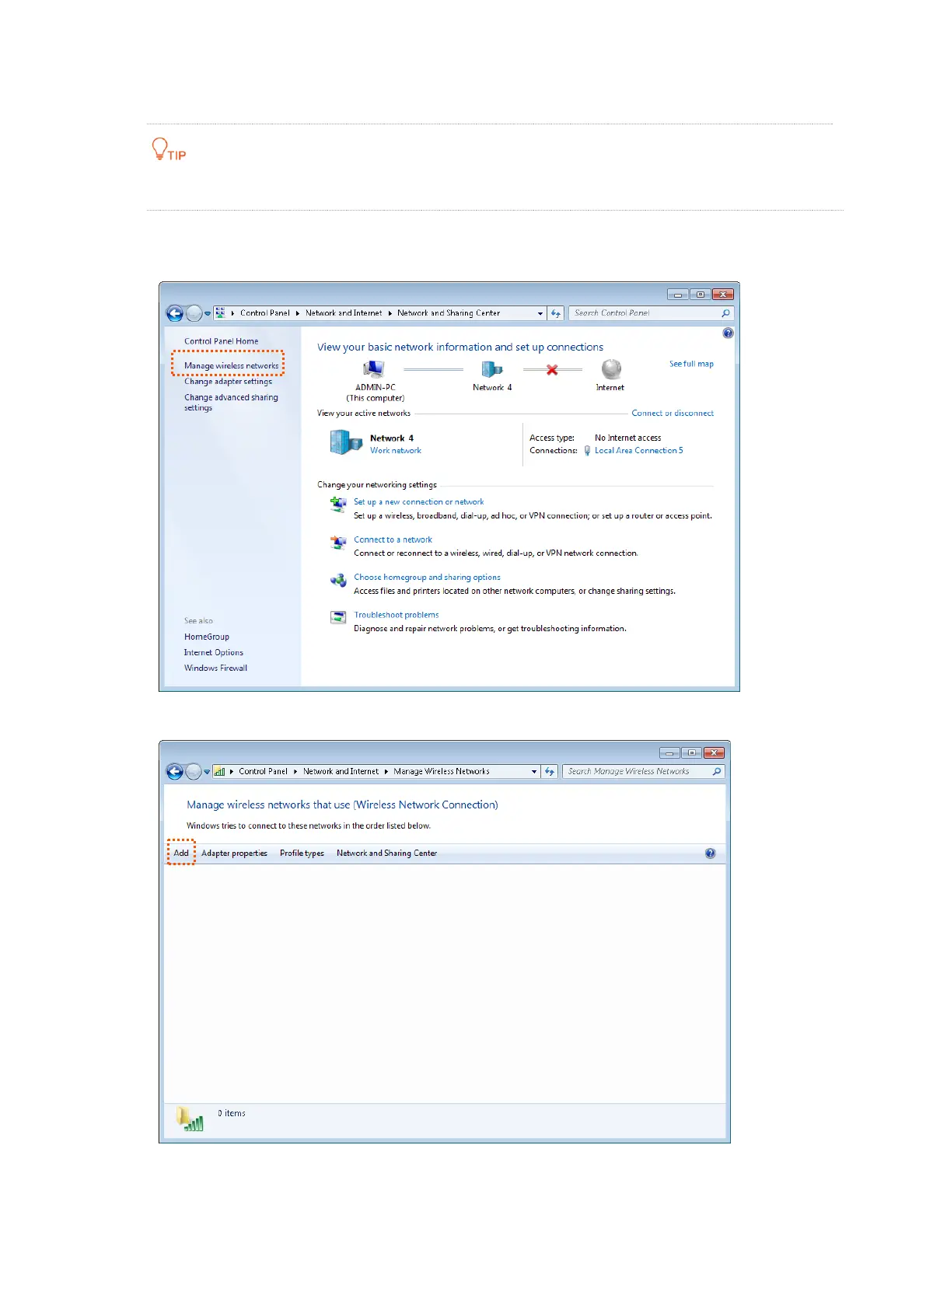Click the Network 4 map icon
The width and height of the screenshot is (926, 1309).
pyautogui.click(x=491, y=369)
